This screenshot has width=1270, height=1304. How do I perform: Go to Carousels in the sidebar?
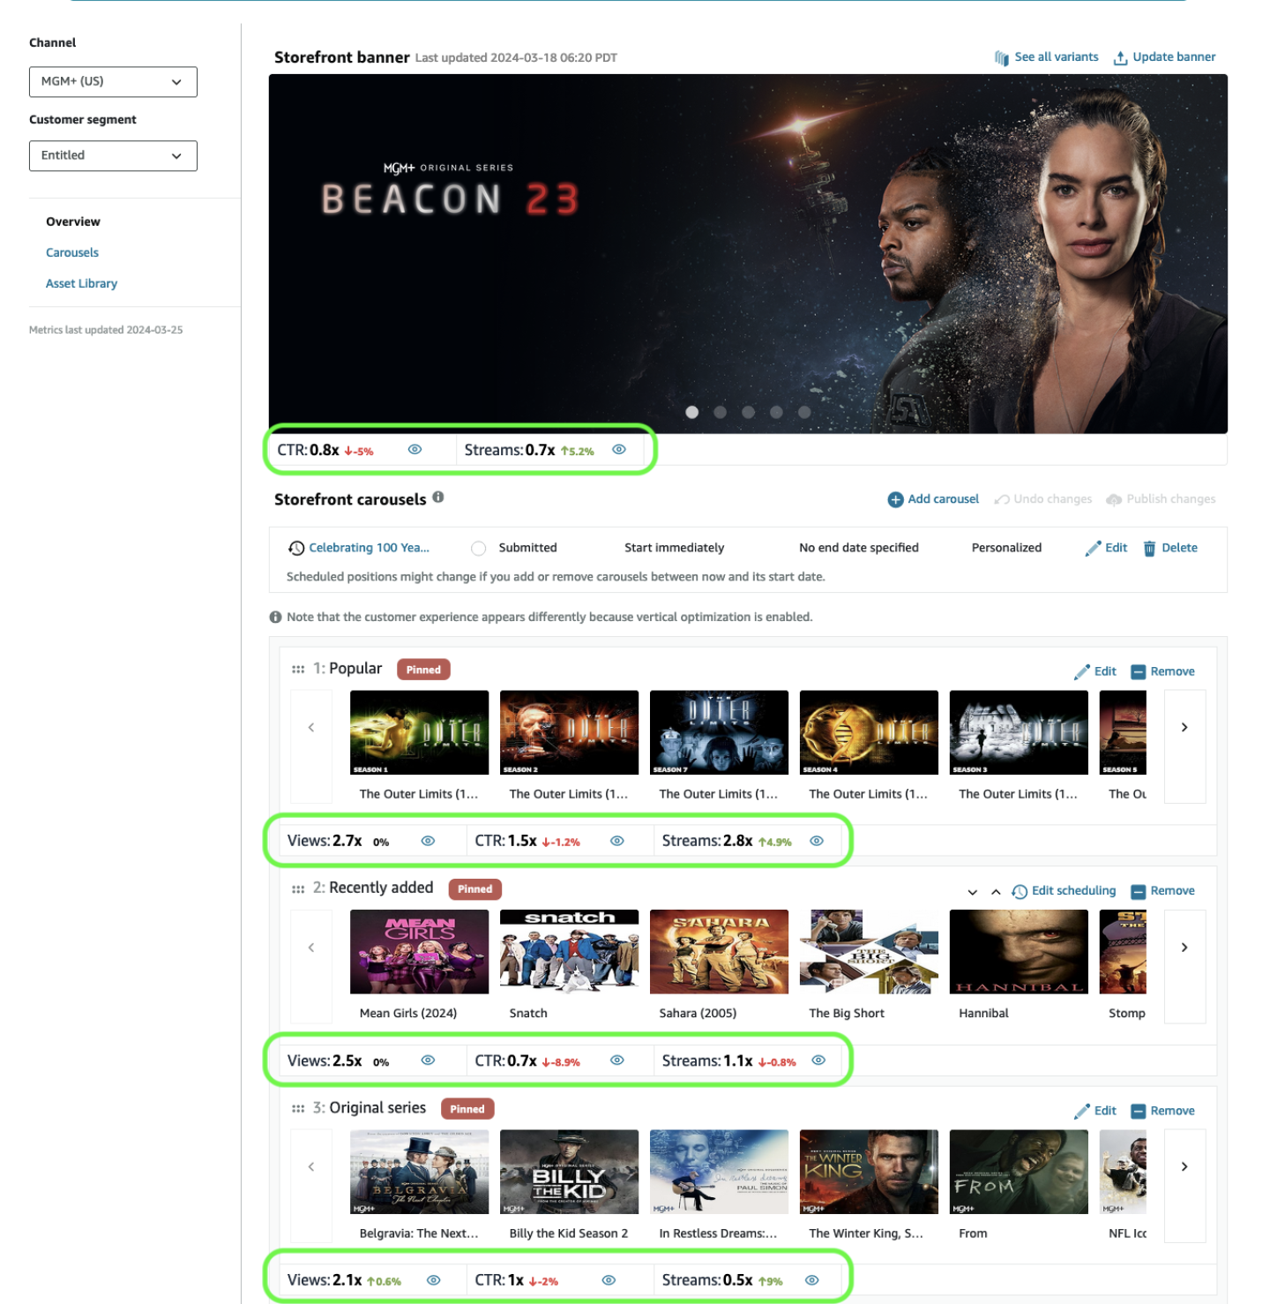pos(72,252)
